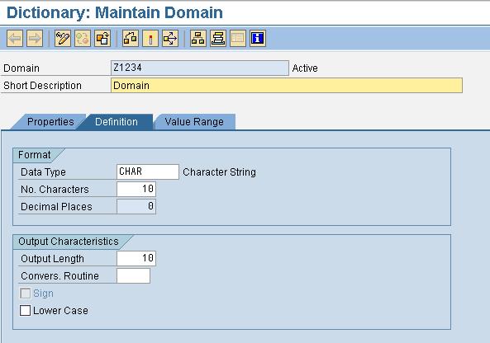
Task: Open the Where-Used List icon
Action: (x=170, y=39)
